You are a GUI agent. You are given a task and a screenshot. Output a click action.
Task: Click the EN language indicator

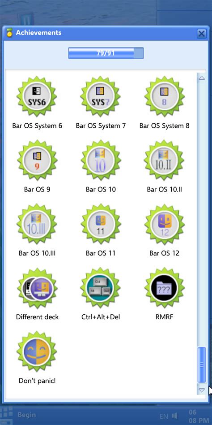pyautogui.click(x=164, y=416)
